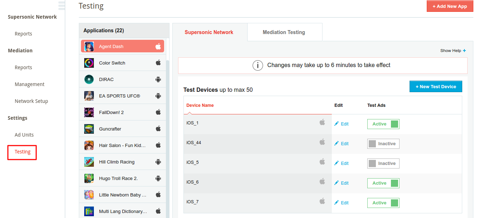
Task: Click the info icon in changes notice
Action: tap(258, 66)
